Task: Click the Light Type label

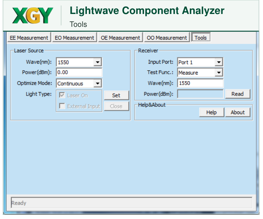Action: click(x=39, y=94)
